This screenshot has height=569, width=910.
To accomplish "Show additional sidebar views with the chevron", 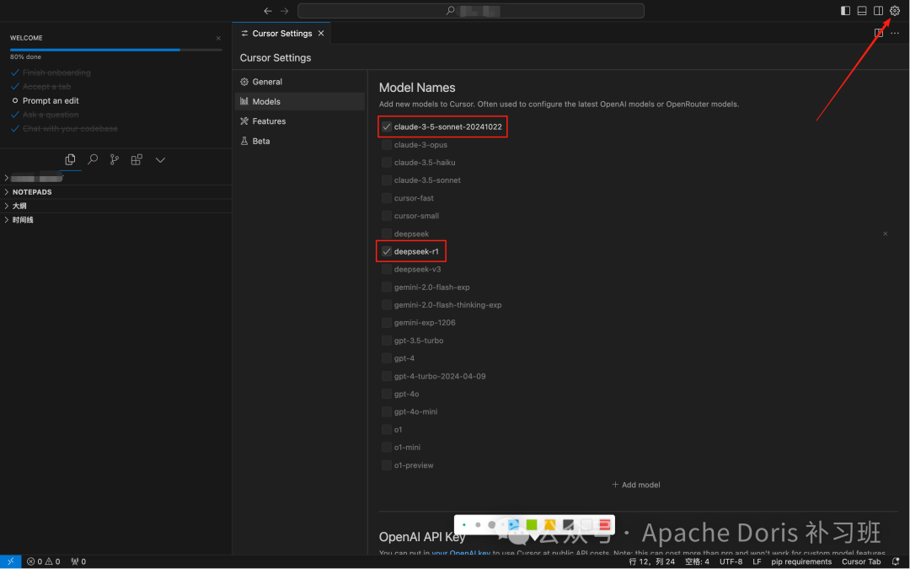I will [x=160, y=159].
